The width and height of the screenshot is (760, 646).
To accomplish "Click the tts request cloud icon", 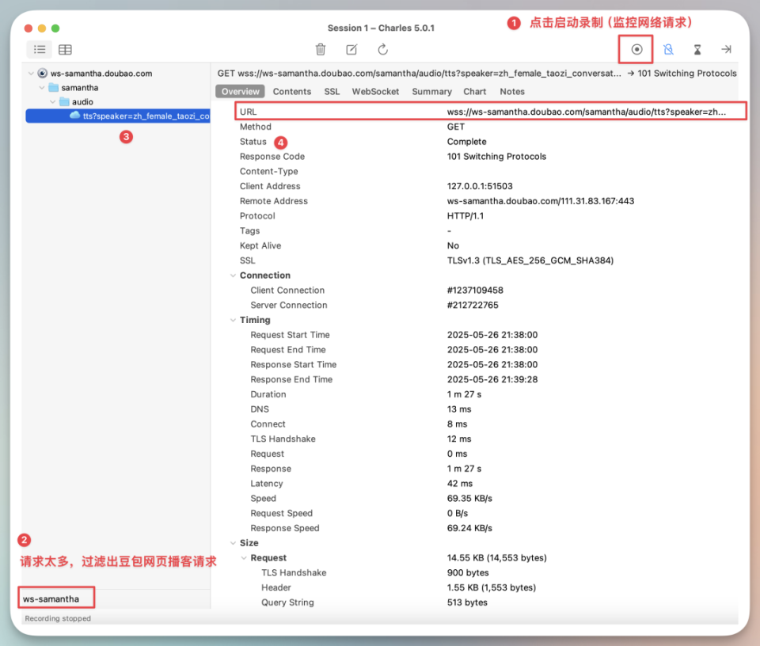I will tap(74, 116).
